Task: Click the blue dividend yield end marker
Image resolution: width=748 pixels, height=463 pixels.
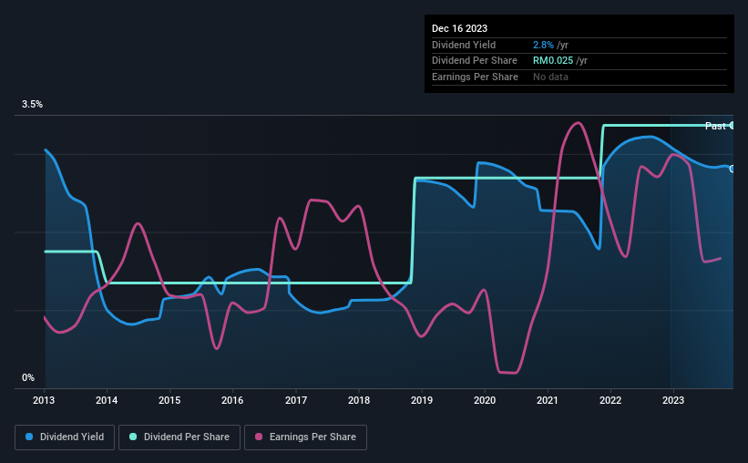Action: pyautogui.click(x=732, y=169)
